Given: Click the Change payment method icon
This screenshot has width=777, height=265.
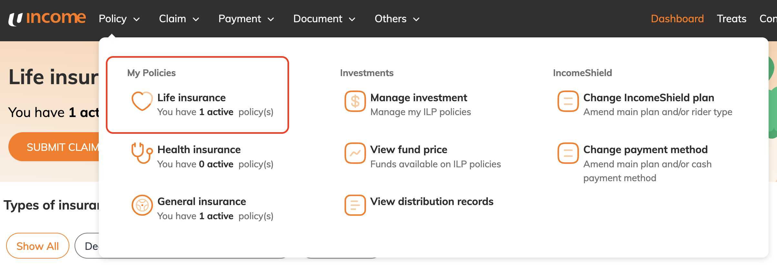Looking at the screenshot, I should click(568, 153).
